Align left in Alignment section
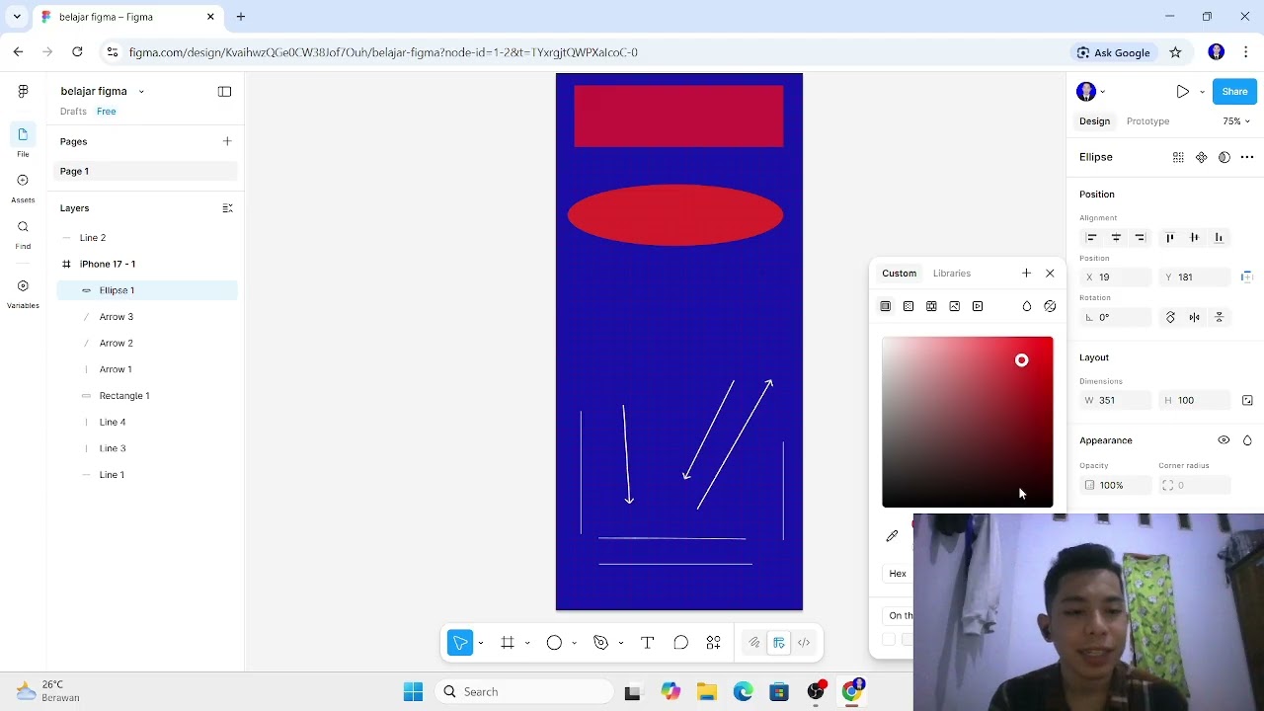 coord(1091,237)
